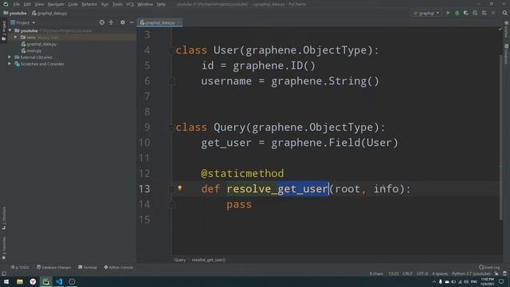Image resolution: width=510 pixels, height=287 pixels.
Task: Click Python 3.7 (youtube) interpreter in status bar
Action: [x=471, y=273]
